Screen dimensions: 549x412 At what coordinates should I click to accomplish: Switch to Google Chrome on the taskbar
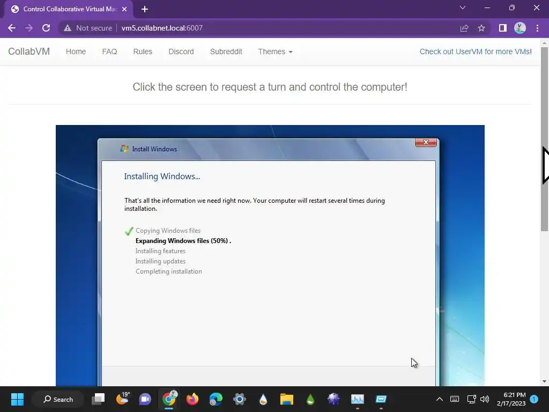point(169,399)
